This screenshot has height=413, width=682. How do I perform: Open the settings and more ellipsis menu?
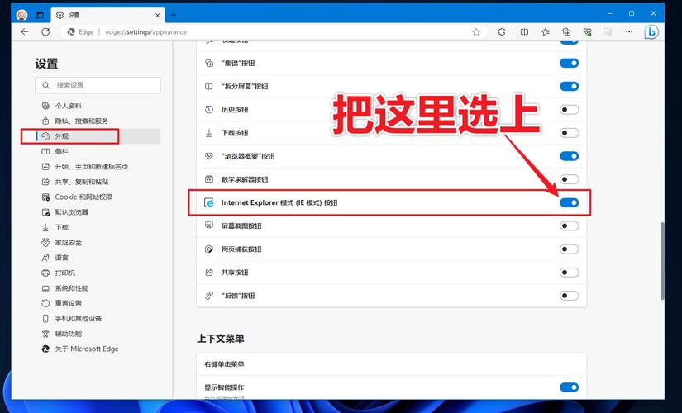tap(629, 31)
